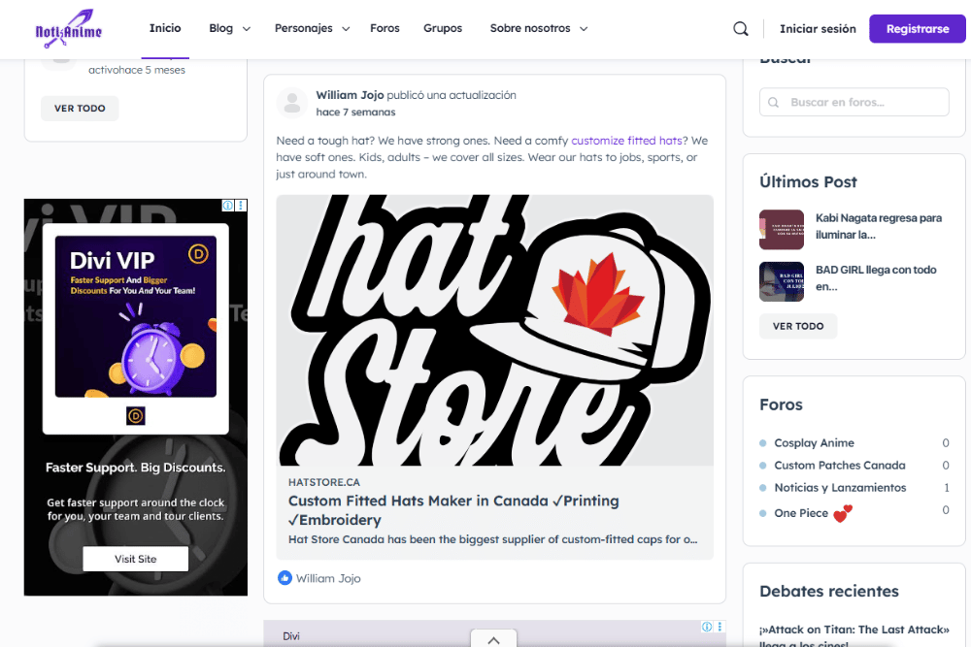Click William Jojo's profile avatar
Viewport: 971px width, 647px height.
(x=292, y=103)
